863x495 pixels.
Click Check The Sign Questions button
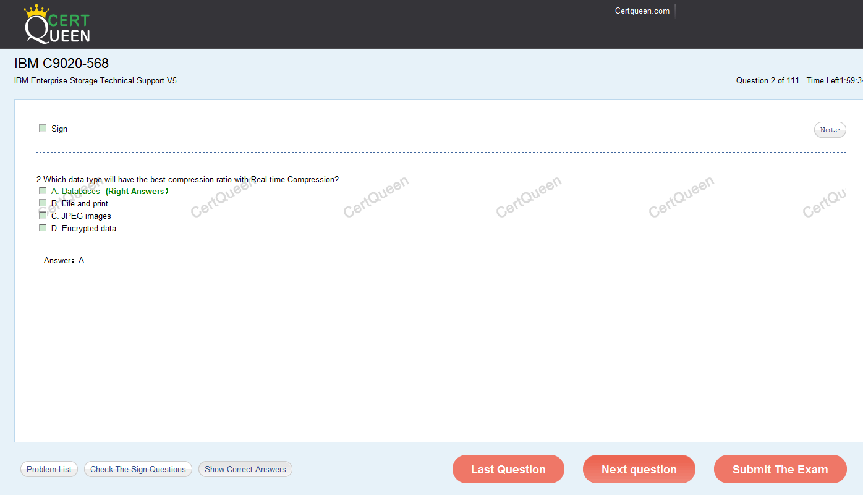pyautogui.click(x=138, y=469)
